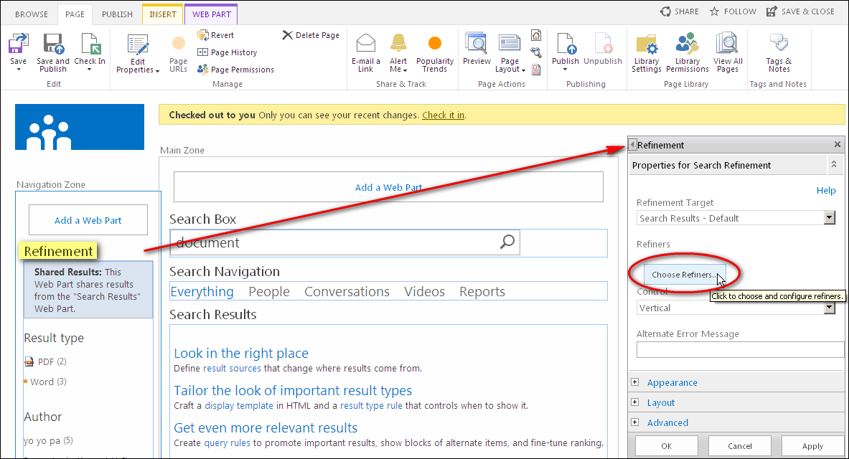Click the Alert Me icon
The width and height of the screenshot is (849, 459).
398,50
